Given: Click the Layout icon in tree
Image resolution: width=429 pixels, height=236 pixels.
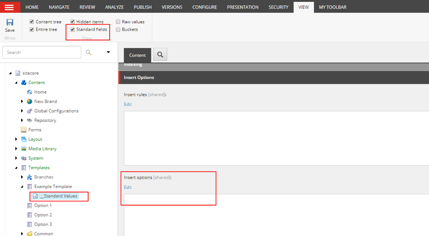Looking at the screenshot, I should tap(24, 139).
